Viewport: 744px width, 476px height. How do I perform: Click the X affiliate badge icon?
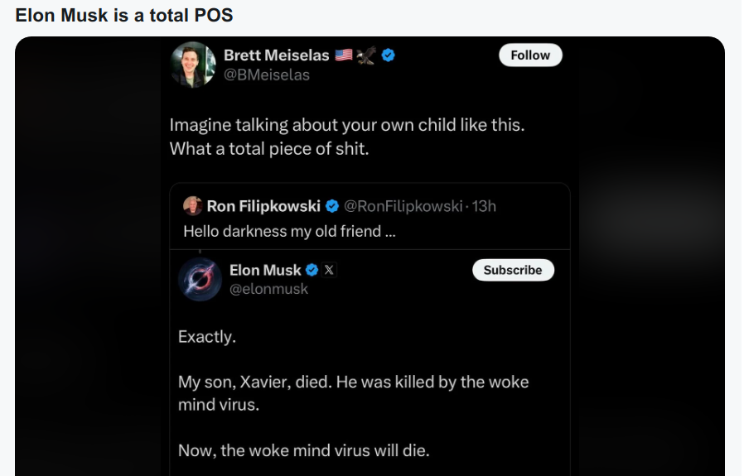[x=329, y=270]
